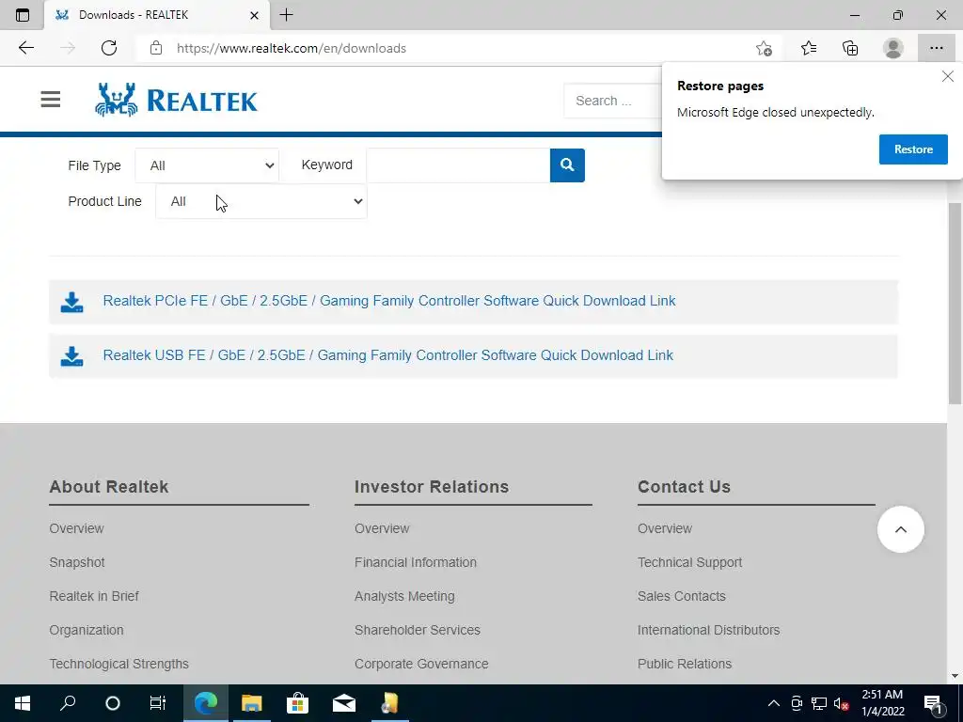Open Technological Strengths link
The image size is (963, 722).
(118, 664)
